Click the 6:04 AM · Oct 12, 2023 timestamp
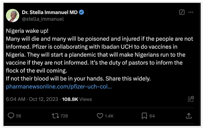Image resolution: width=205 pixels, height=130 pixels. click(x=32, y=99)
